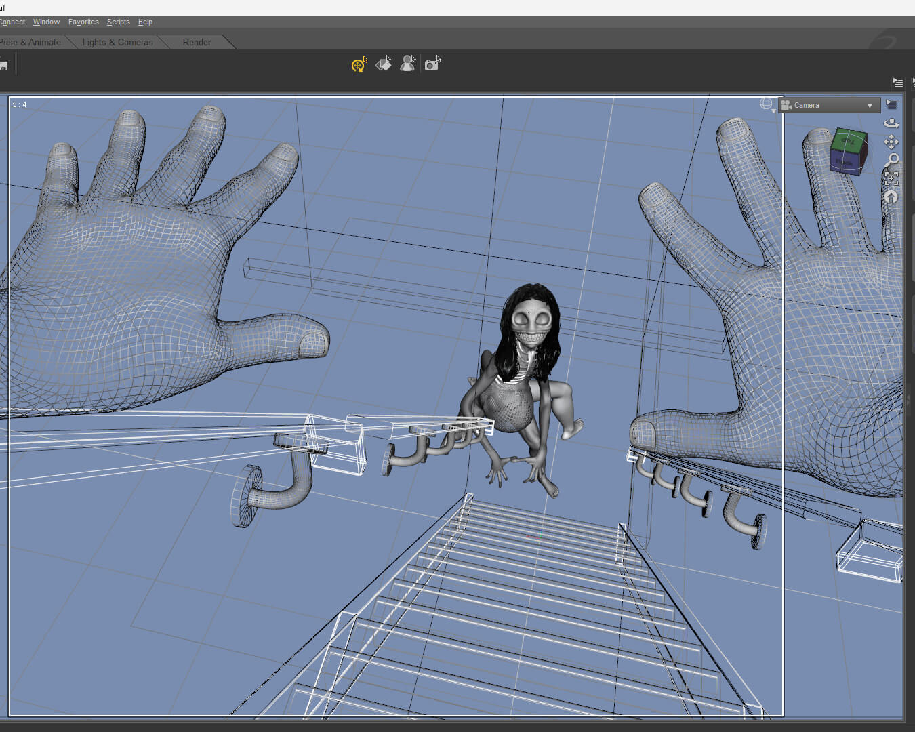Choose the Region Navigator tool
This screenshot has width=915, height=732.
pos(408,64)
